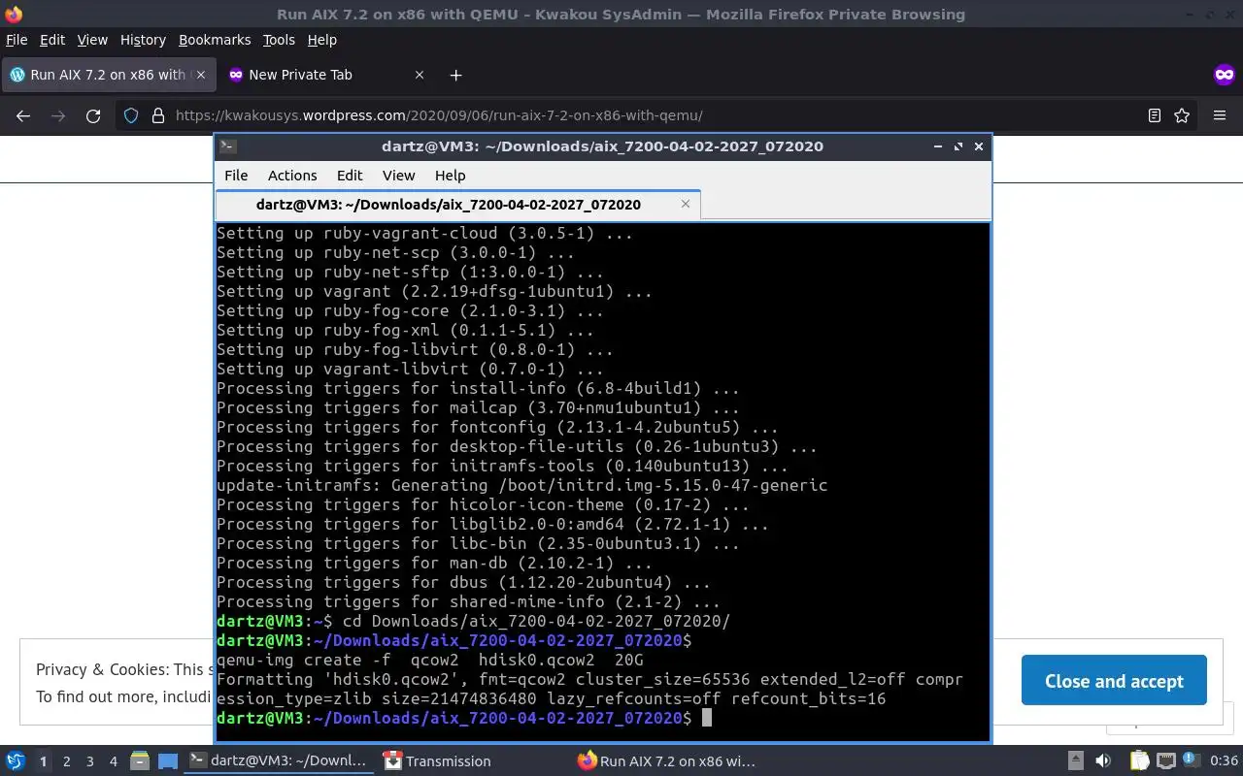The width and height of the screenshot is (1243, 776).
Task: Open the Firefox Help menu
Action: pos(321,40)
